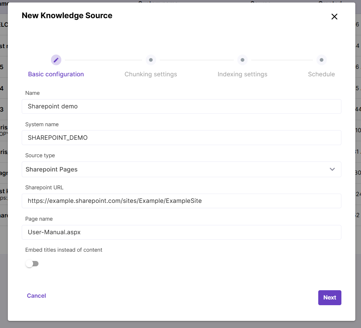This screenshot has height=328, width=361.
Task: Go to the Chunking settings label
Action: click(151, 74)
